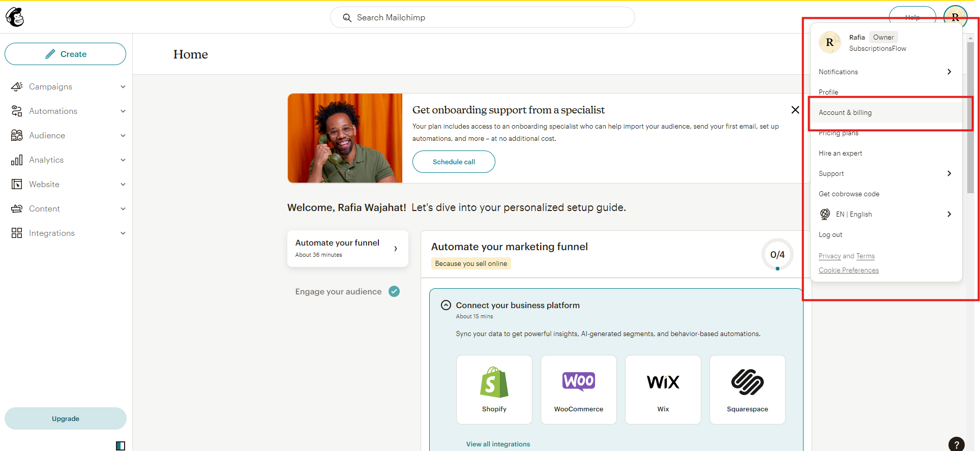Select the WooCommerce integration tile
This screenshot has width=980, height=451.
[578, 389]
